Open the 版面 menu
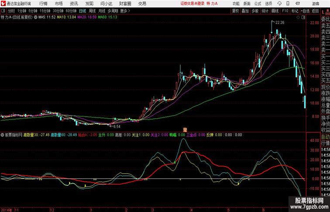 (x=247, y=3)
